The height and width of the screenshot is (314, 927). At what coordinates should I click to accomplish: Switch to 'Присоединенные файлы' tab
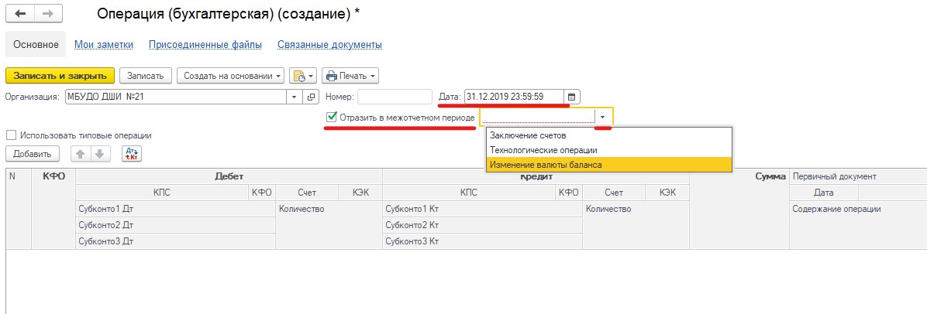(205, 45)
